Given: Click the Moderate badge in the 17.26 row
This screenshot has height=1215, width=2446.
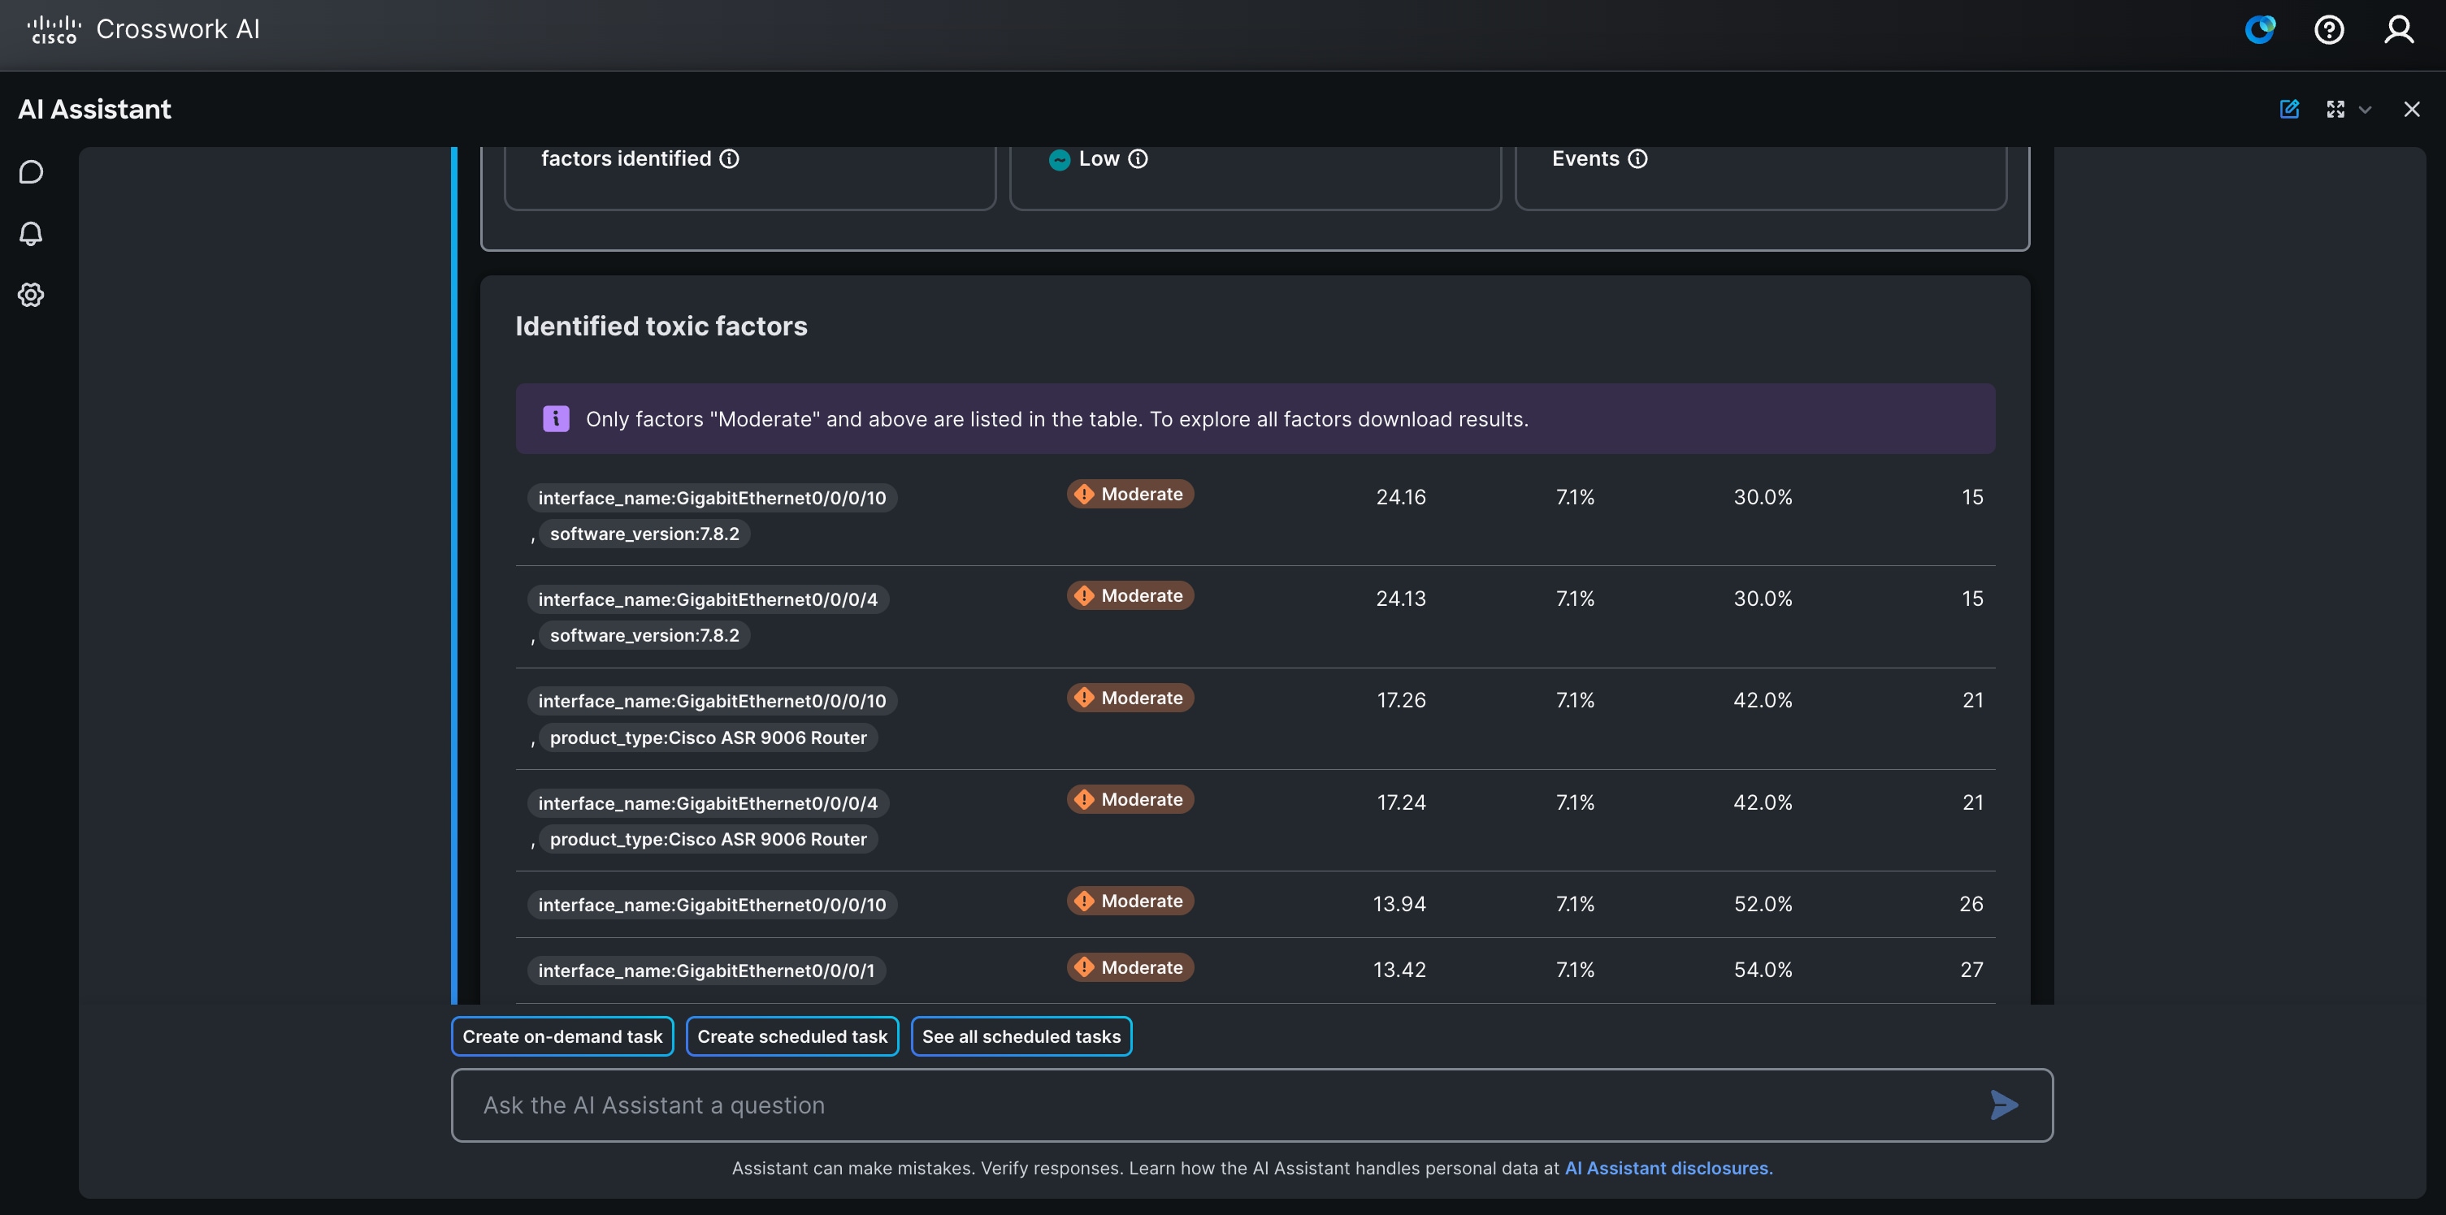Looking at the screenshot, I should [x=1130, y=698].
